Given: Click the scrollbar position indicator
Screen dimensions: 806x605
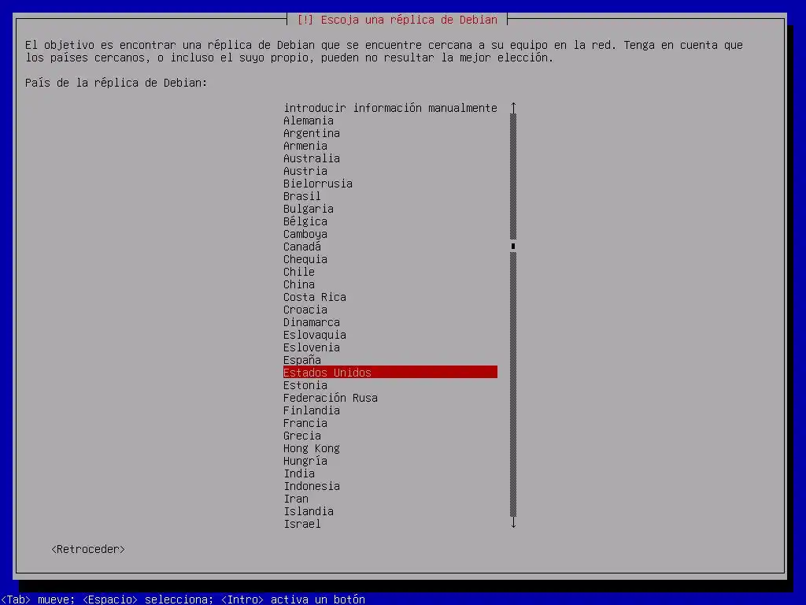Looking at the screenshot, I should [x=513, y=246].
